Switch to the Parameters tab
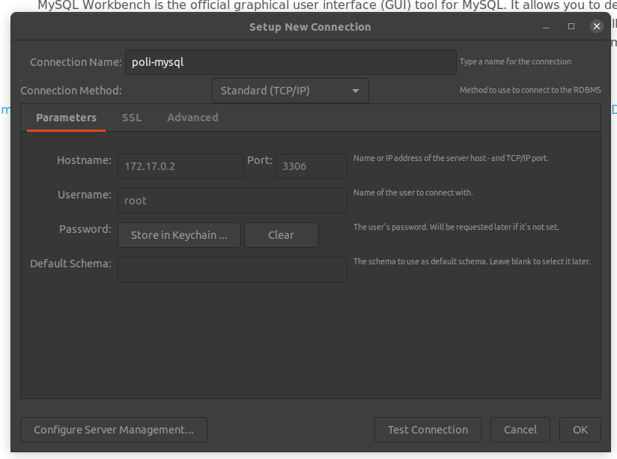 pos(66,118)
